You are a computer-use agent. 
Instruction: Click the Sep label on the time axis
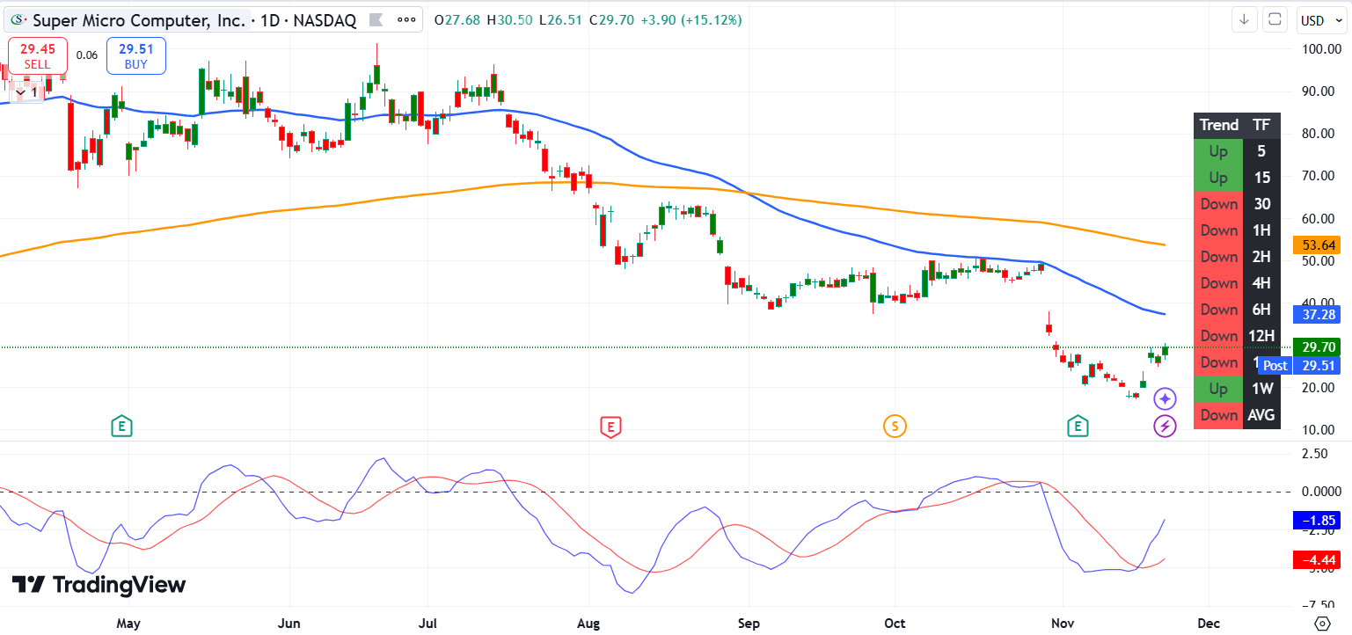749,624
